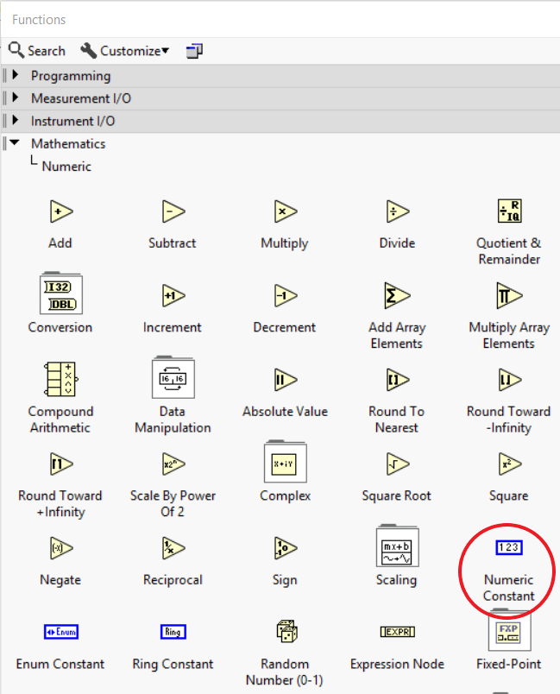This screenshot has height=694, width=560.
Task: Collapse the Mathematics category
Action: [x=15, y=142]
